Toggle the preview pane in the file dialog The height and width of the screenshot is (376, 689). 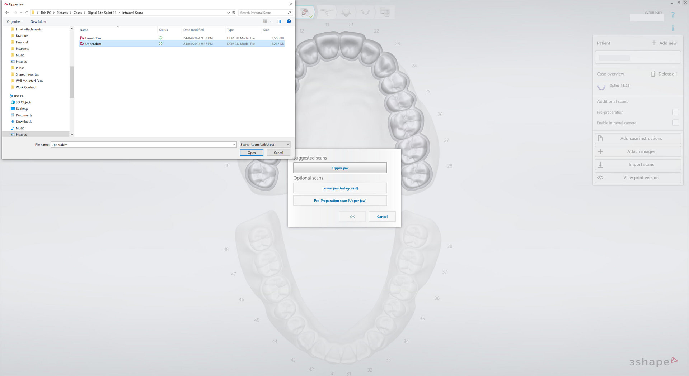(x=279, y=21)
